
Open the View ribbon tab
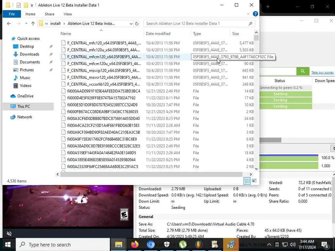68,14
